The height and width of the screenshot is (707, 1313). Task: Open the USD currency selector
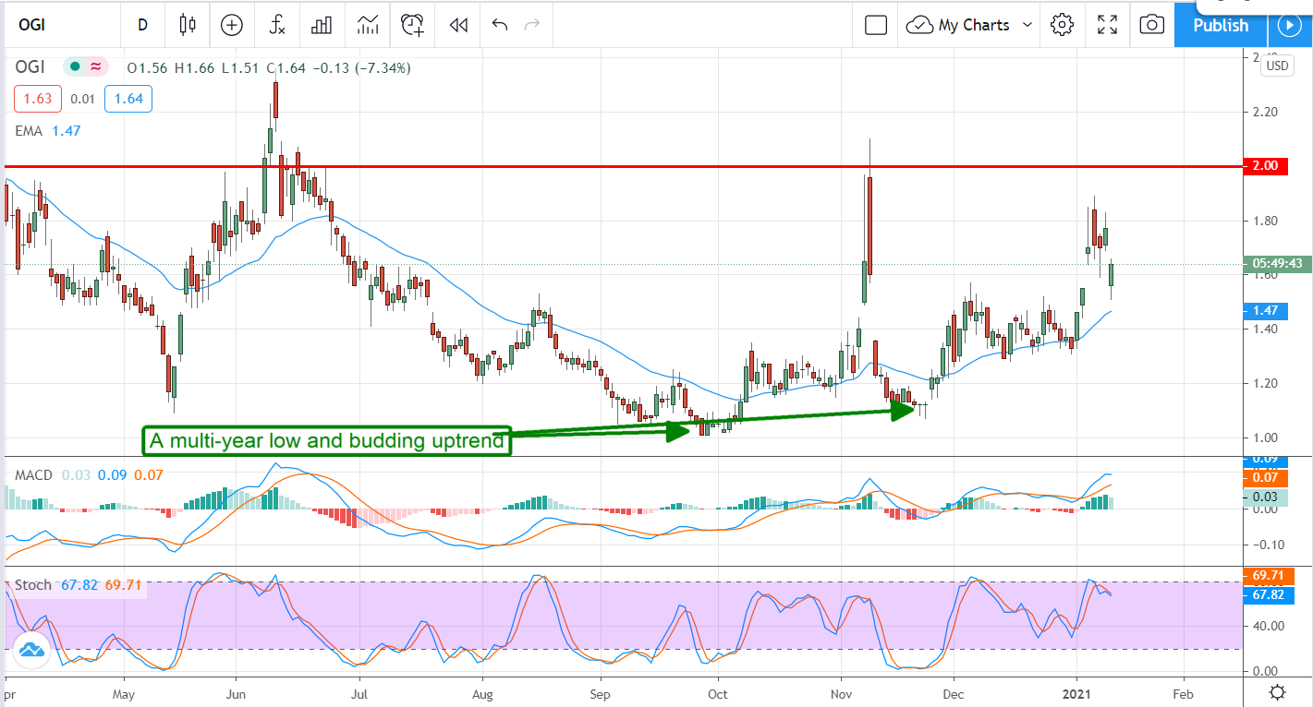[1277, 66]
